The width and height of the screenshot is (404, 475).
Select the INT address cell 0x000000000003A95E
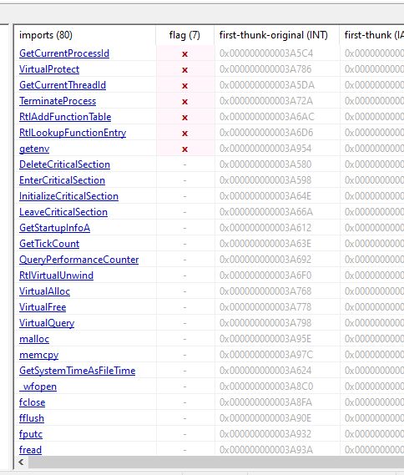point(265,339)
